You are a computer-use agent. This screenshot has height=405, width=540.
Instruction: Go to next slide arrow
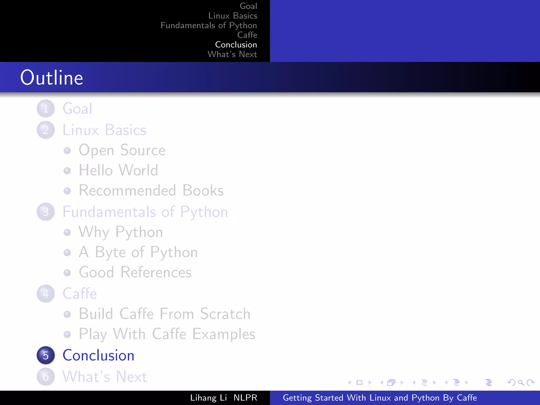370,383
